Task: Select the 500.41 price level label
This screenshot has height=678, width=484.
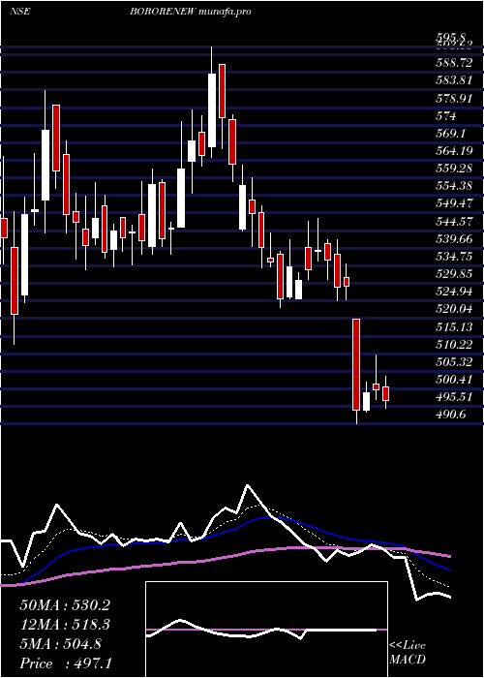Action: [x=453, y=380]
